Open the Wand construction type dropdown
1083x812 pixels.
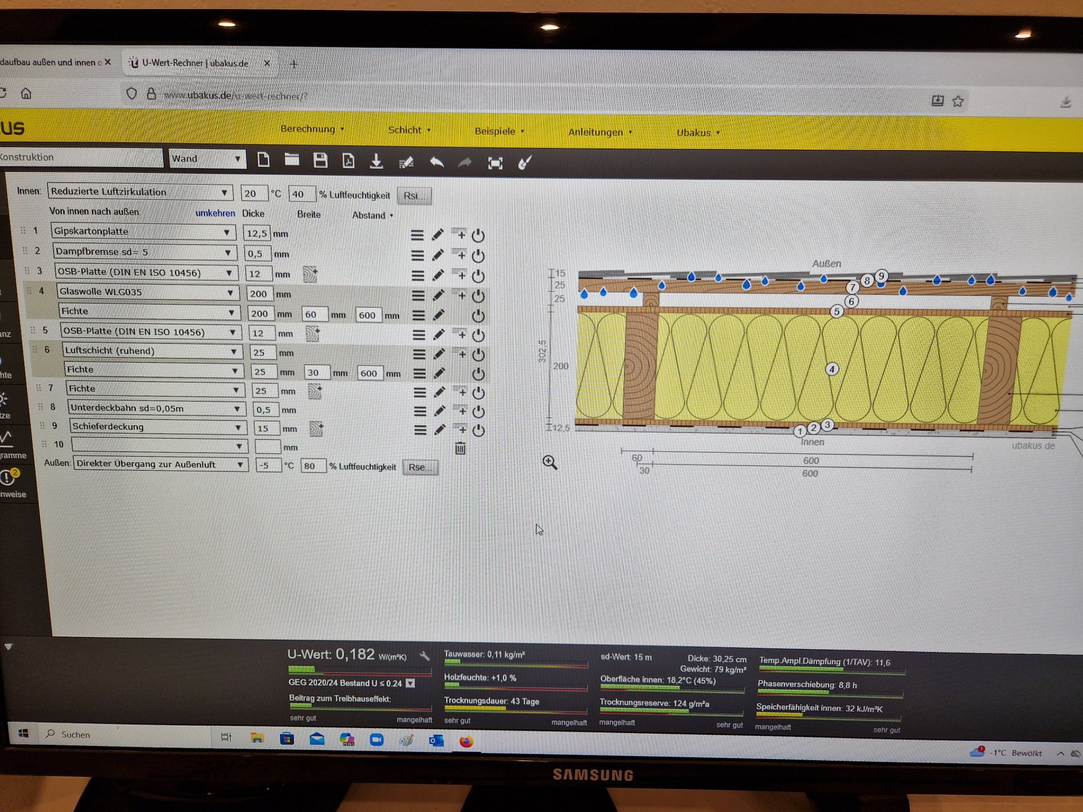(x=206, y=159)
